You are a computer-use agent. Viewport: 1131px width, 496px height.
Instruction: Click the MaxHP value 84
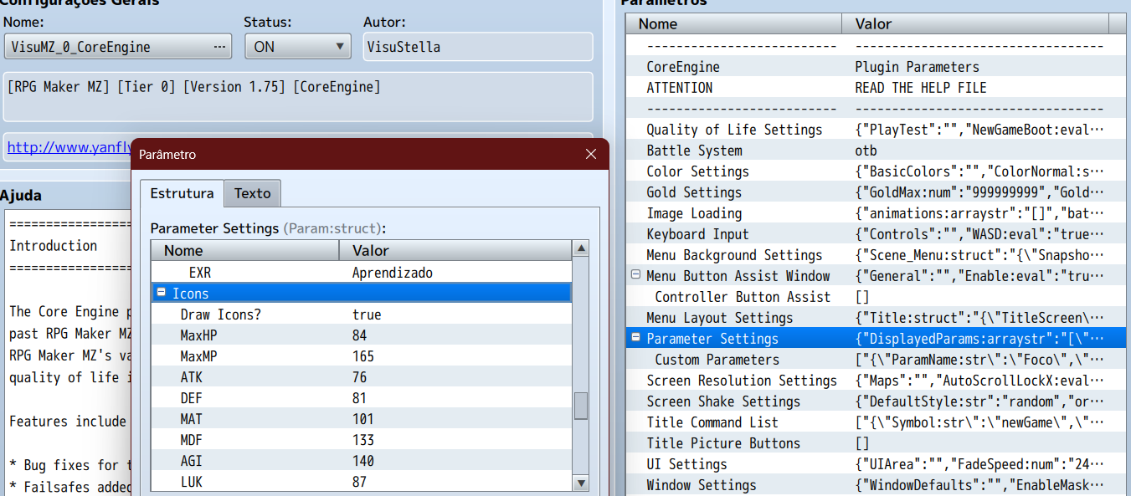point(360,335)
